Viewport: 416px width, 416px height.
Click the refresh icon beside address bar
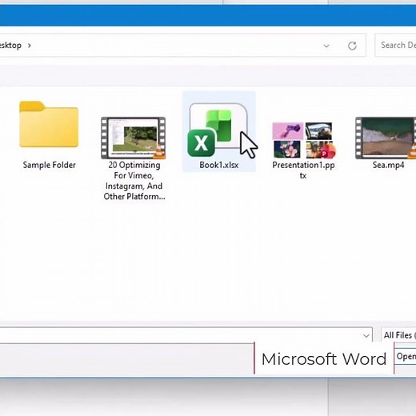pyautogui.click(x=352, y=46)
